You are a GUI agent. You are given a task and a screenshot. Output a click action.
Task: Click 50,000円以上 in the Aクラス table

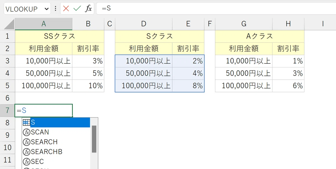point(244,73)
